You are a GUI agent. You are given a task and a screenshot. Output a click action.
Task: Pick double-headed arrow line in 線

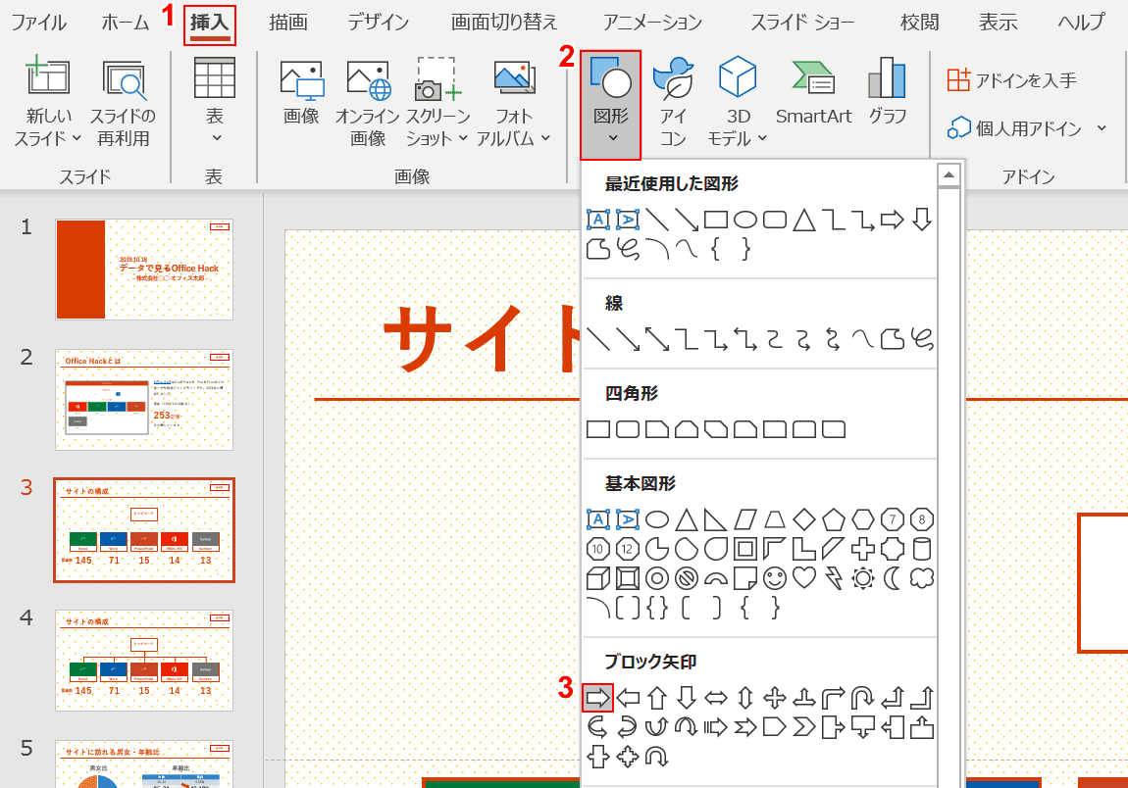click(x=657, y=339)
